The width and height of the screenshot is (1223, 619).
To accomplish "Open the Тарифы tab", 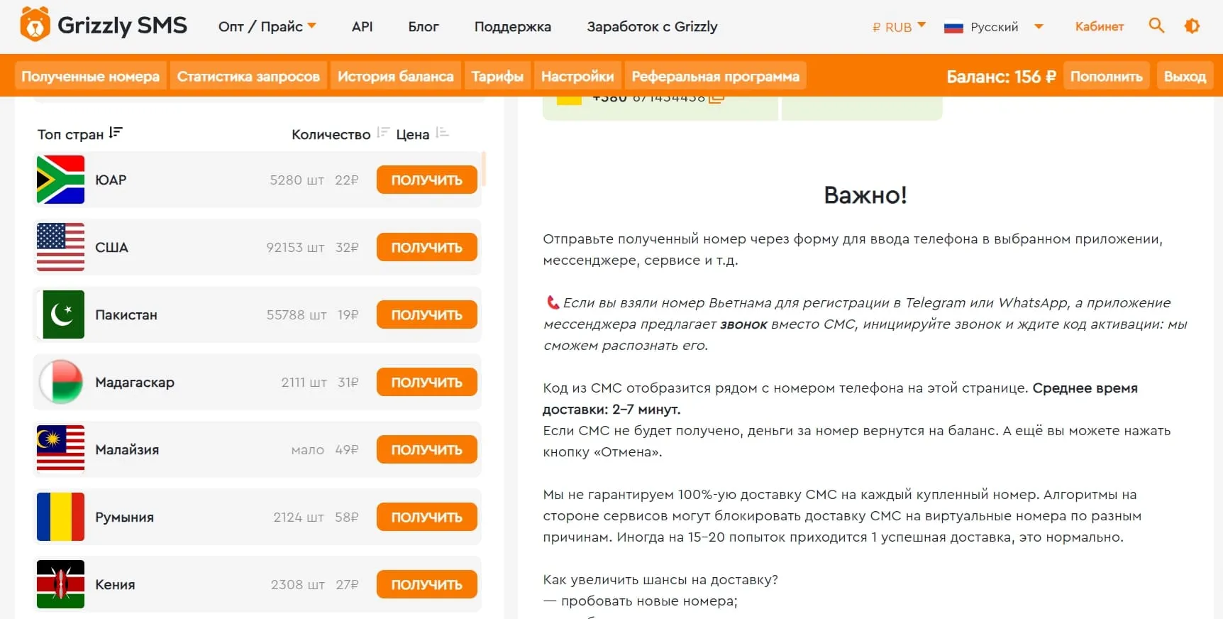I will point(497,76).
